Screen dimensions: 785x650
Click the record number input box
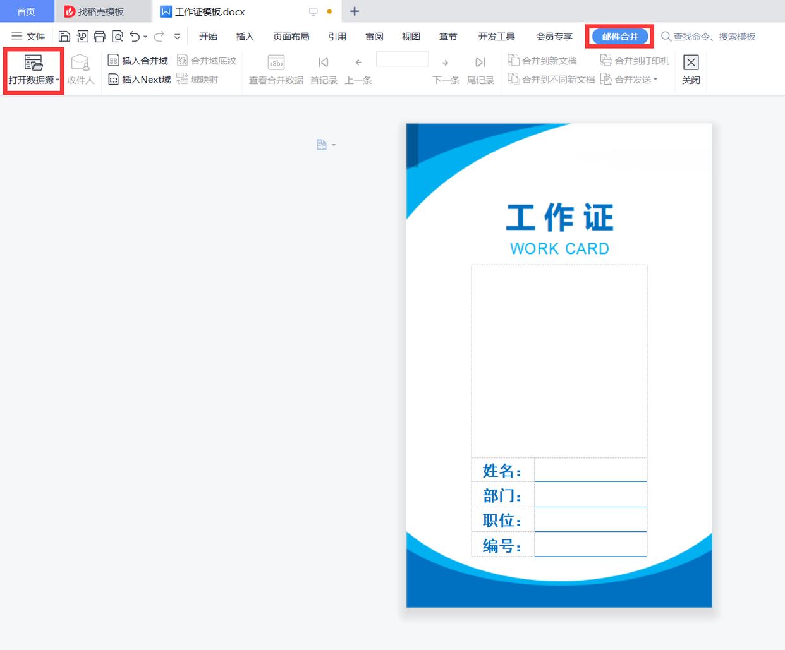pos(403,59)
